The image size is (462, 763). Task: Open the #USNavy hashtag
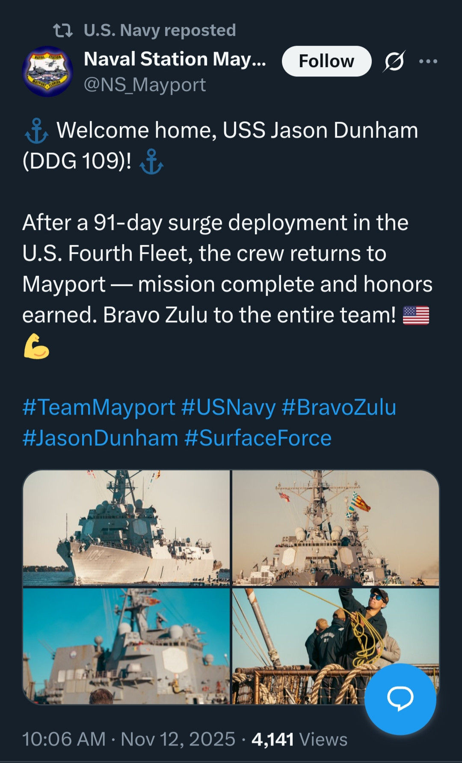[228, 407]
